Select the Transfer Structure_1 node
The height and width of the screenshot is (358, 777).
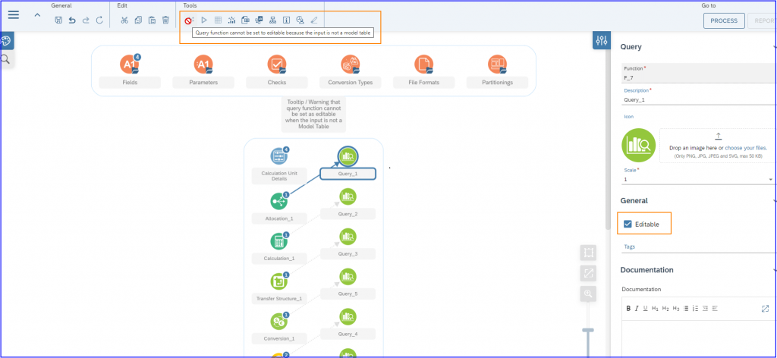[x=278, y=281]
